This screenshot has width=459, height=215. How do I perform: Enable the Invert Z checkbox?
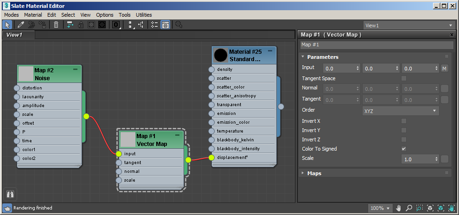pyautogui.click(x=404, y=139)
